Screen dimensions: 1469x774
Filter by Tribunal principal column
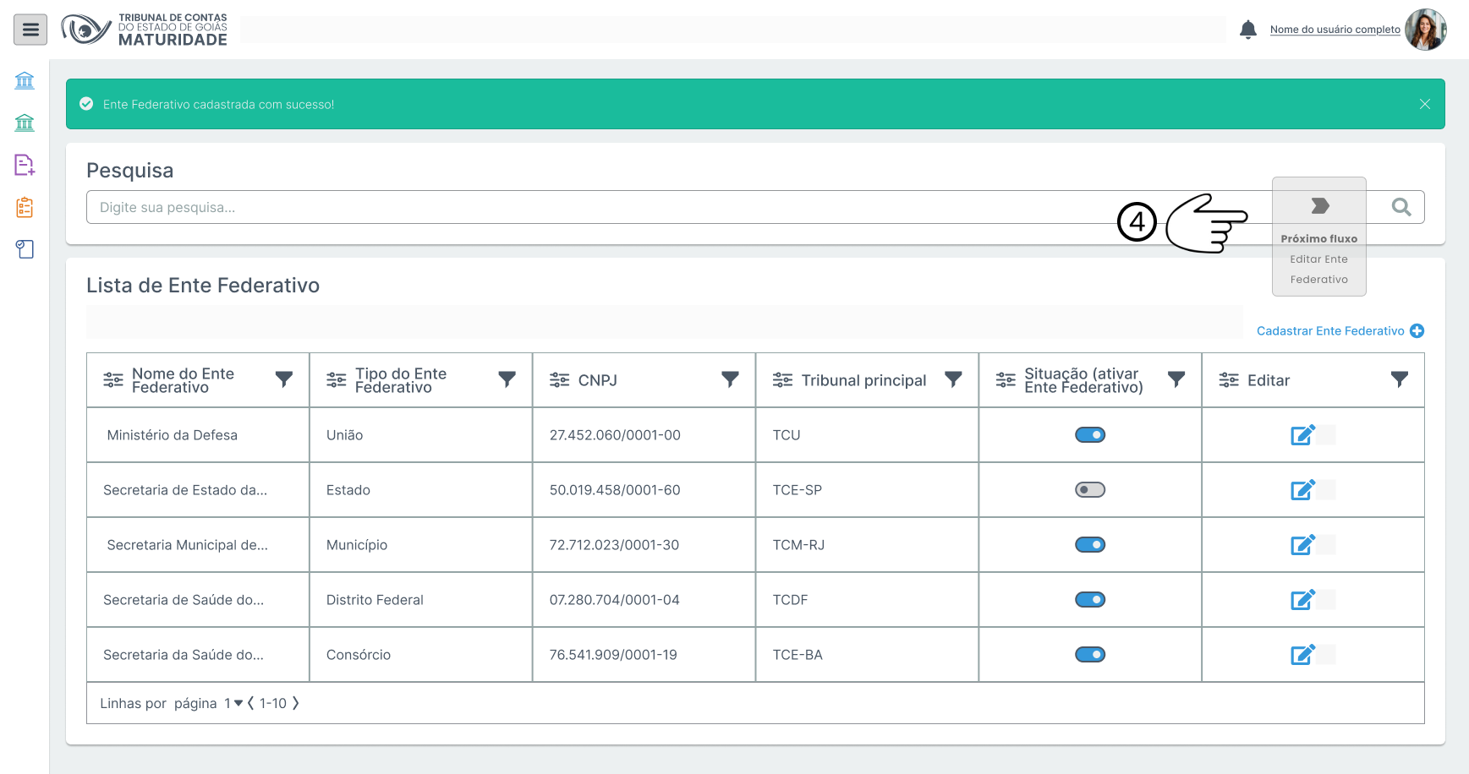pyautogui.click(x=953, y=379)
